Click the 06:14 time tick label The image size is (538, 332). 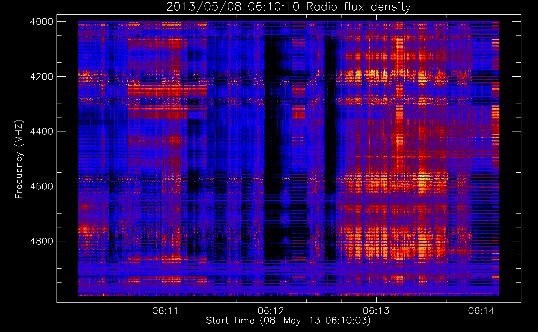pyautogui.click(x=481, y=311)
